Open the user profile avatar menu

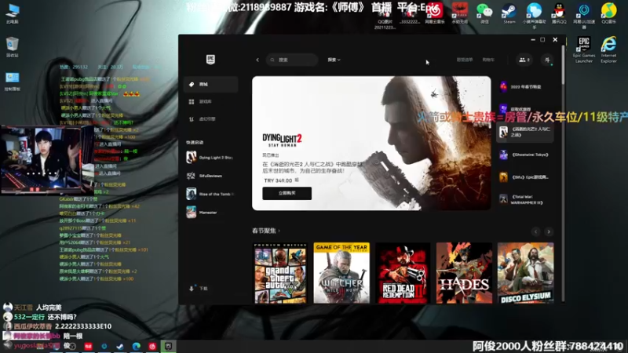pyautogui.click(x=547, y=60)
